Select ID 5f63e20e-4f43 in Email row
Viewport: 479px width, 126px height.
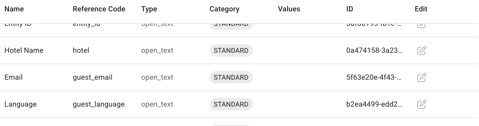374,77
